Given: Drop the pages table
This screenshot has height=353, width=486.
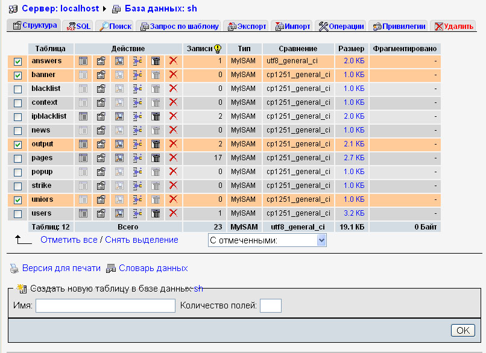Looking at the screenshot, I should [x=174, y=158].
